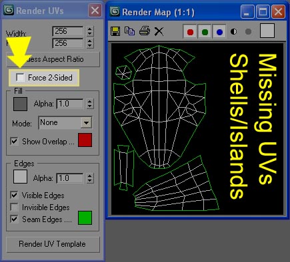Click the red overlap color swatch
This screenshot has height=262, width=290.
(x=85, y=140)
